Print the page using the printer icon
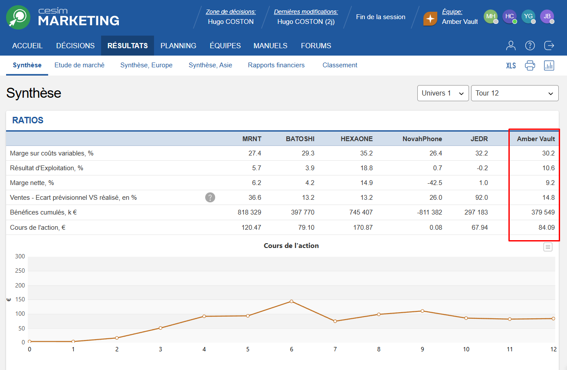 (530, 66)
